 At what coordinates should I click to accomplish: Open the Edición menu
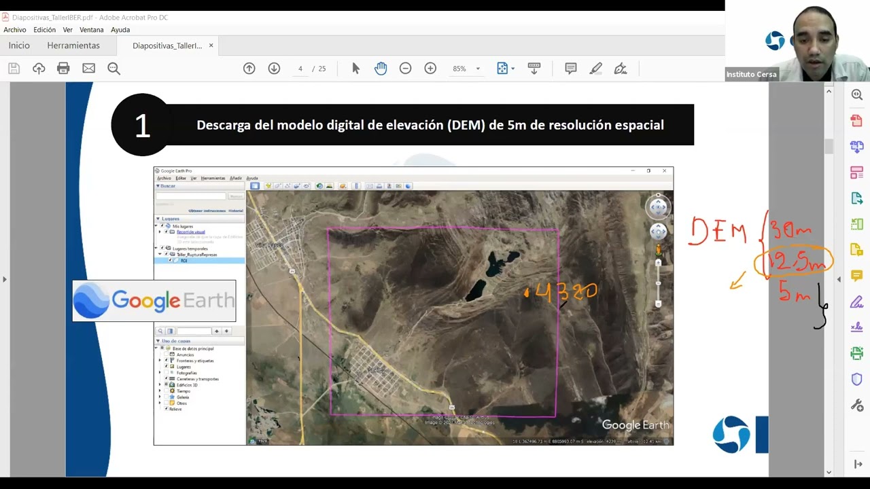(45, 30)
